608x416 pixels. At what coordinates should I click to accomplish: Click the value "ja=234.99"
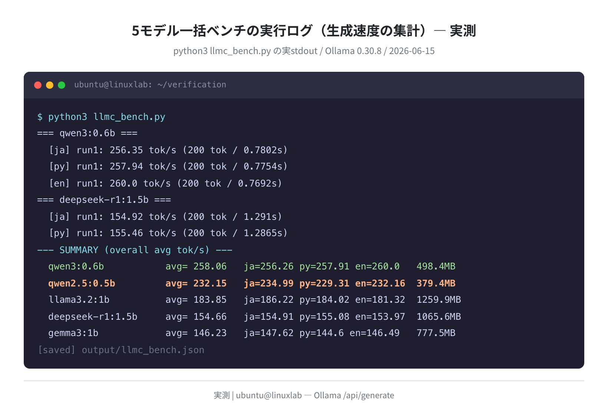269,283
